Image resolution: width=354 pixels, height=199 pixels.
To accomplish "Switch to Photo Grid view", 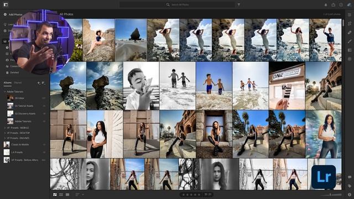I will tap(55, 195).
